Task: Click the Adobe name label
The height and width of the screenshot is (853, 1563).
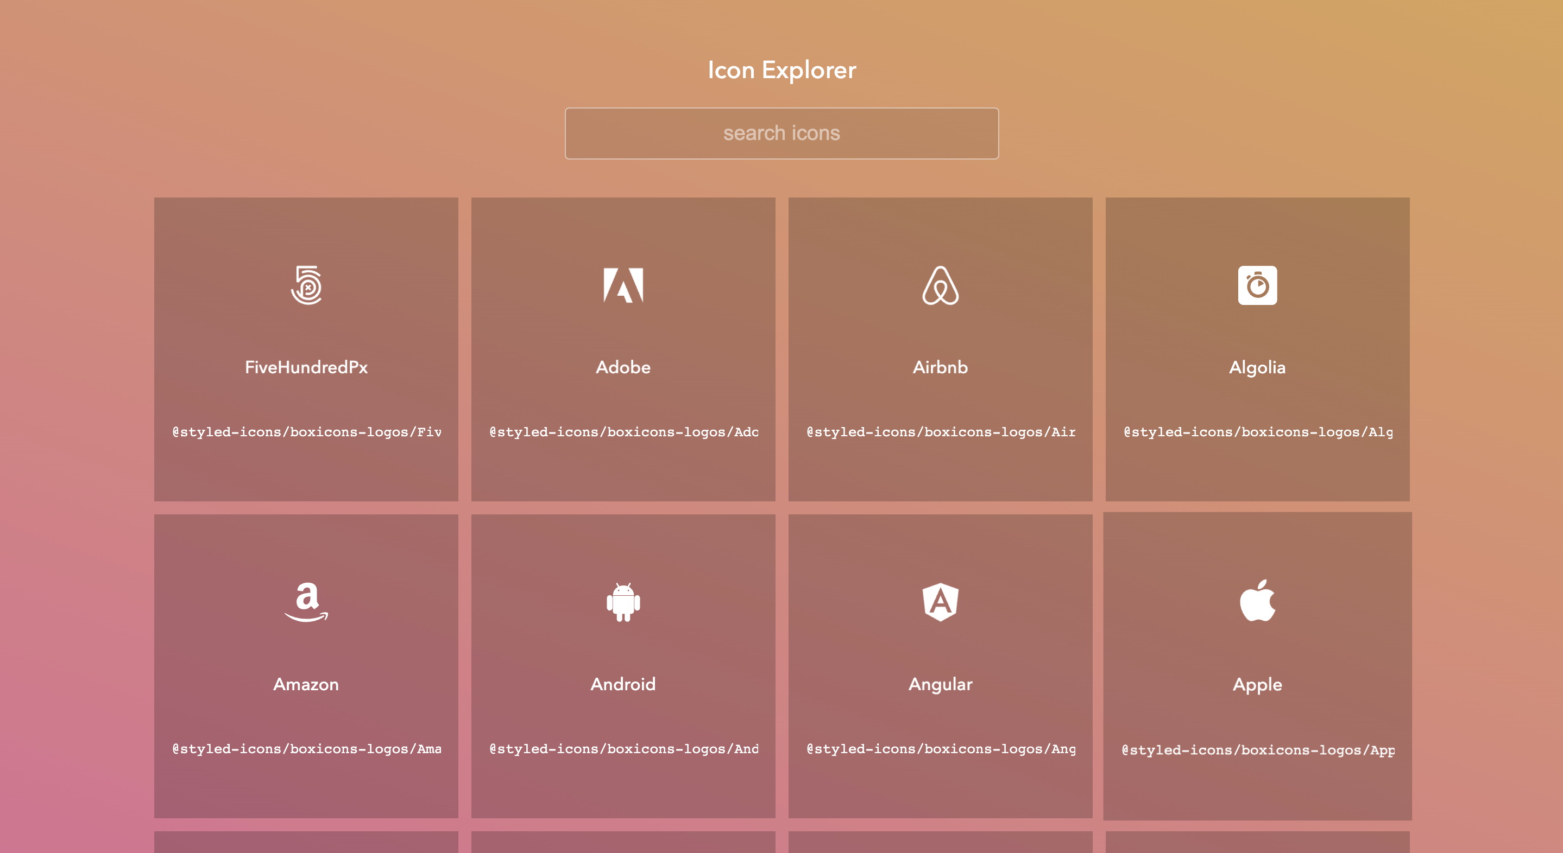Action: (x=623, y=367)
